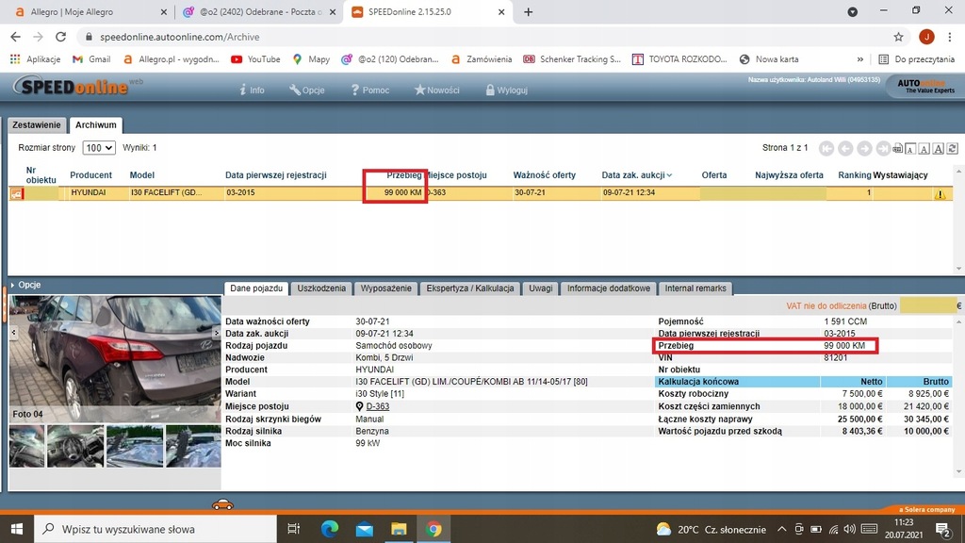Select the largest font size icon

(939, 148)
